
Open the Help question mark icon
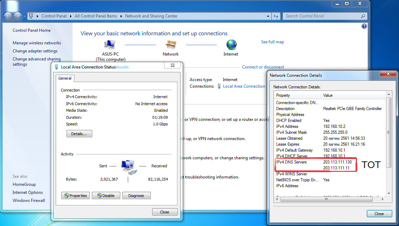pyautogui.click(x=364, y=27)
